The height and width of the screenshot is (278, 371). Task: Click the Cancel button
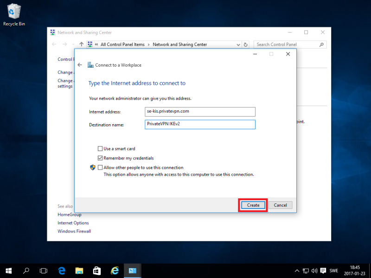click(280, 205)
